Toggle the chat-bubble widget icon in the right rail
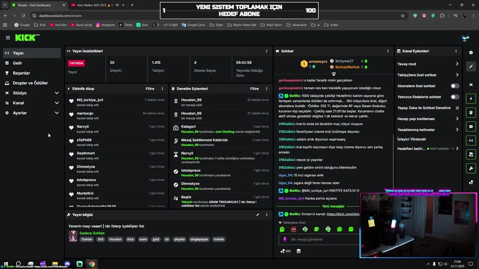The width and height of the screenshot is (479, 269). coord(471,127)
